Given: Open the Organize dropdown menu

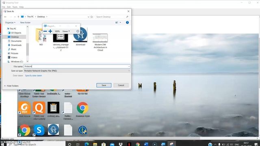Looking at the screenshot, I should click(10, 23).
